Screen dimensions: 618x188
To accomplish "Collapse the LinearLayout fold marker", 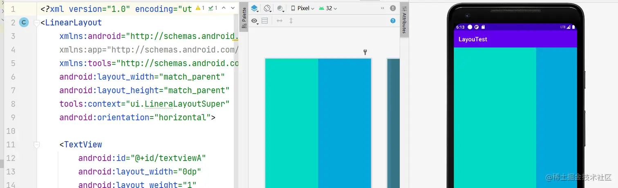I will (36, 23).
